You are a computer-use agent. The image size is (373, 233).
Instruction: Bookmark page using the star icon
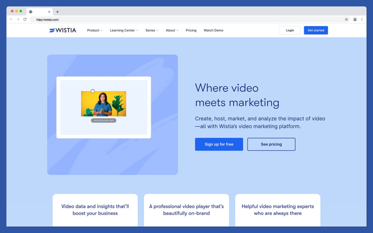[x=346, y=19]
